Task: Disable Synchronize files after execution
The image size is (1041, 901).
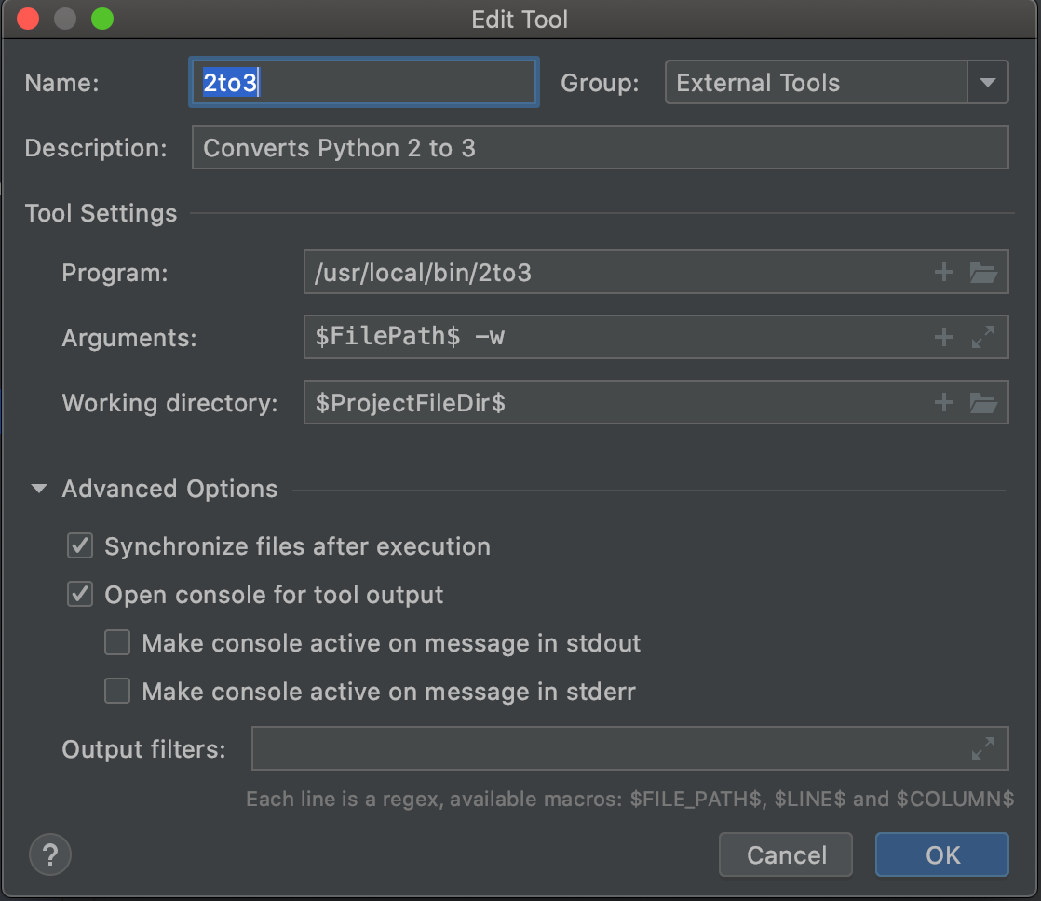Action: point(80,546)
